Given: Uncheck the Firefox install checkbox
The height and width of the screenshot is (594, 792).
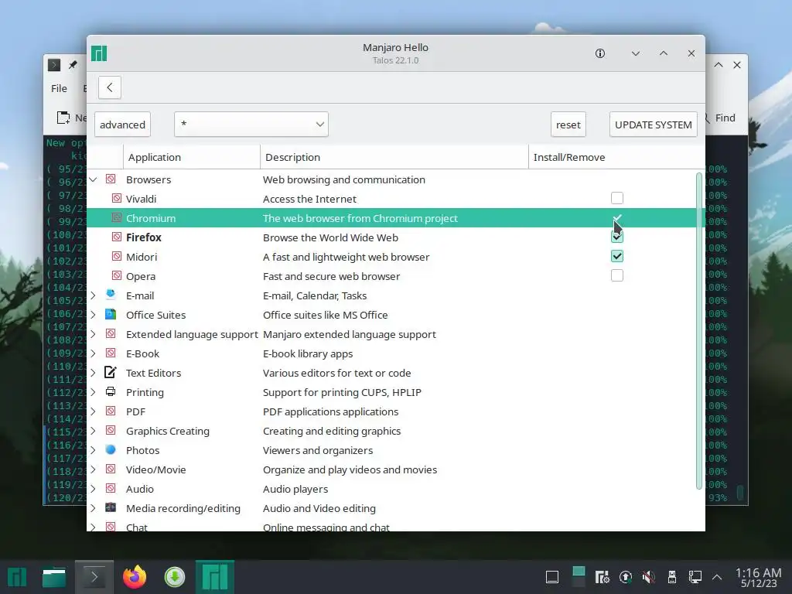Looking at the screenshot, I should coord(616,237).
